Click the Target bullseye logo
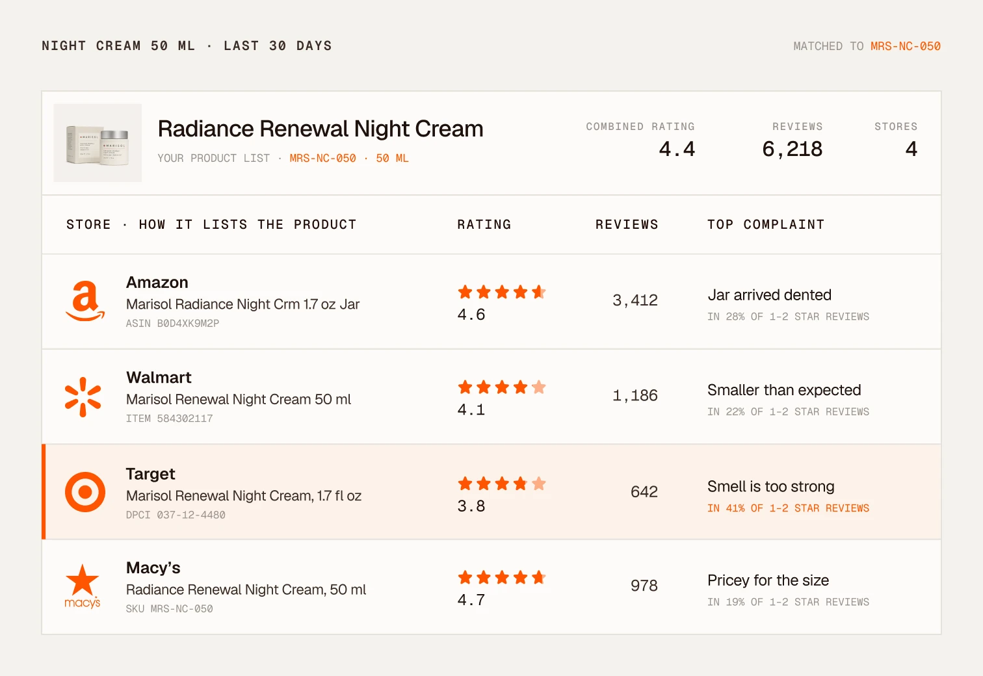 (85, 492)
